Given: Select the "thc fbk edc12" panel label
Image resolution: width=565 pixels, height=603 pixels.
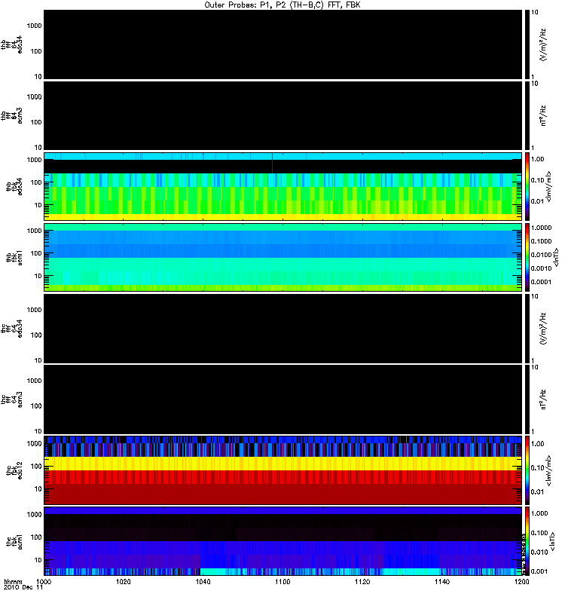Looking at the screenshot, I should [14, 470].
